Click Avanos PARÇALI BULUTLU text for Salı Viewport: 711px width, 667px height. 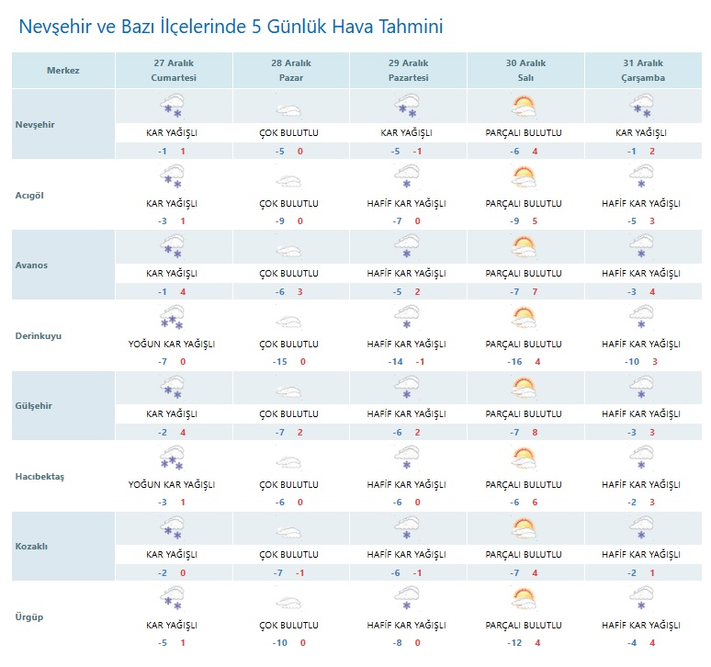[x=524, y=274]
